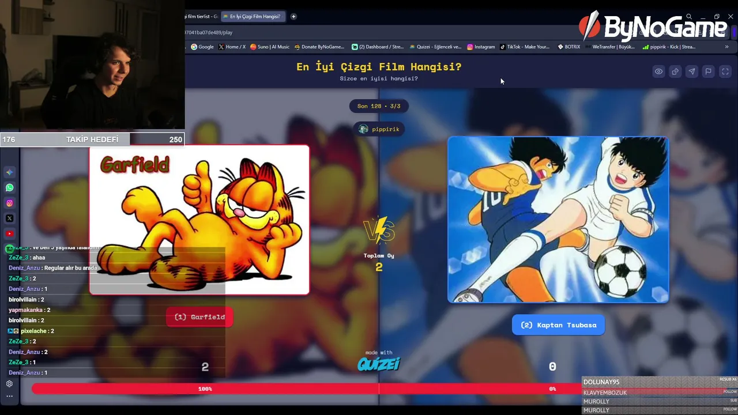This screenshot has width=738, height=415.
Task: Open the sidebar settings gear
Action: [9, 384]
